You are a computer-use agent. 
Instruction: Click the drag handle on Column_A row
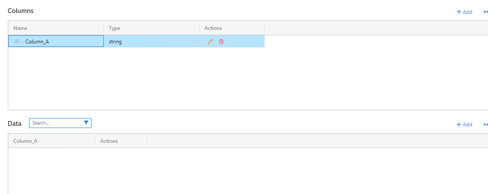[17, 42]
